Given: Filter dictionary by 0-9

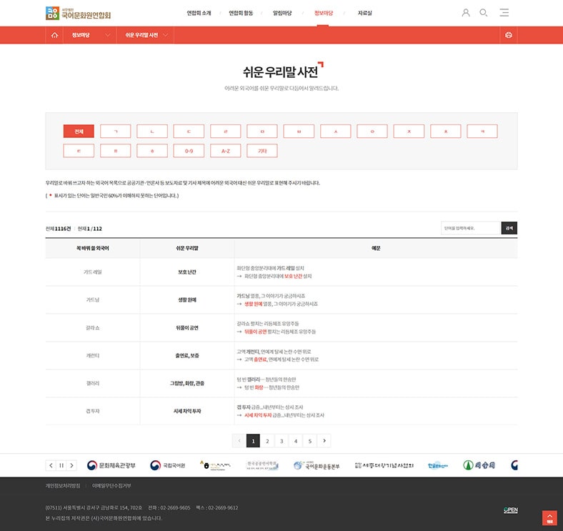Looking at the screenshot, I should (x=189, y=151).
